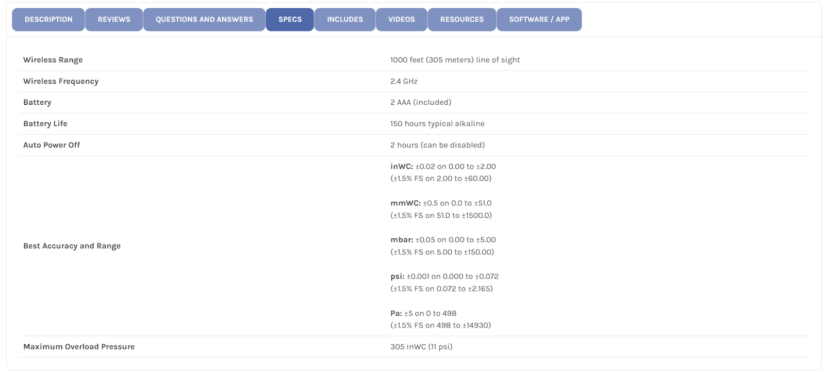Select '2 hours (can be disabled)' value
Viewport: 825px width, 372px height.
[x=437, y=145]
